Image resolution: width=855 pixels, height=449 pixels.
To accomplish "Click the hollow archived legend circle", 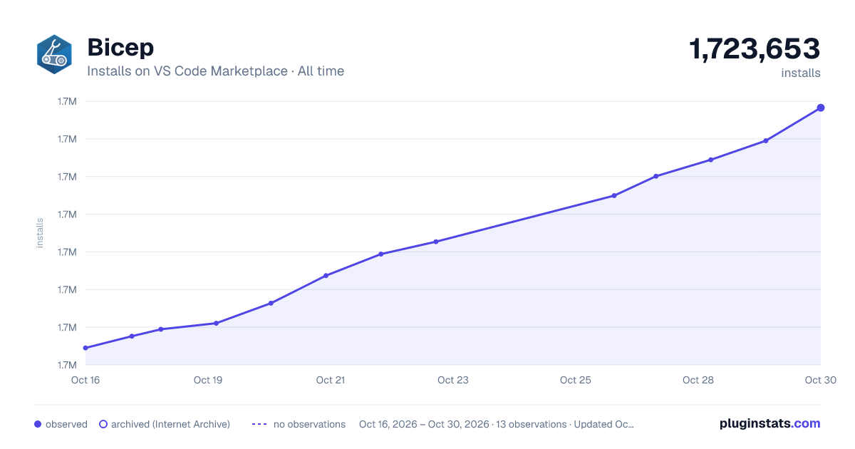I will pos(103,424).
